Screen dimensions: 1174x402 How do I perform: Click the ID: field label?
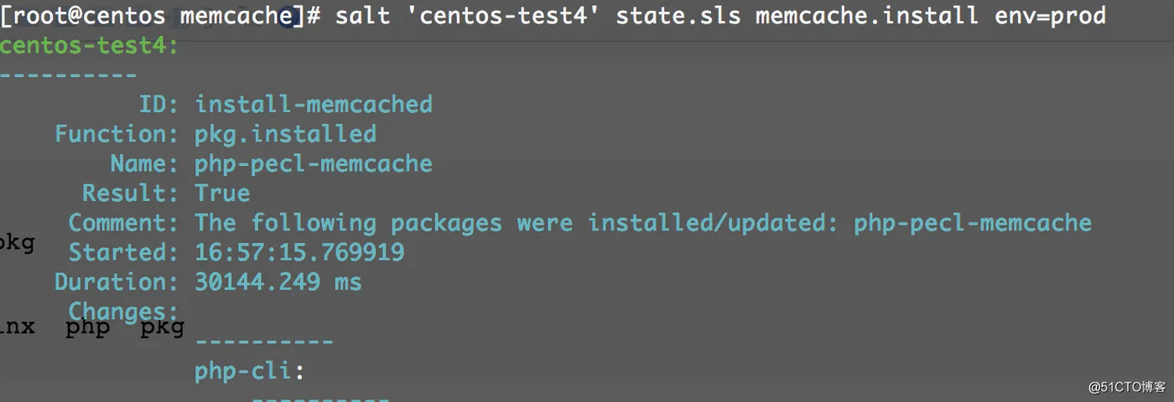158,105
